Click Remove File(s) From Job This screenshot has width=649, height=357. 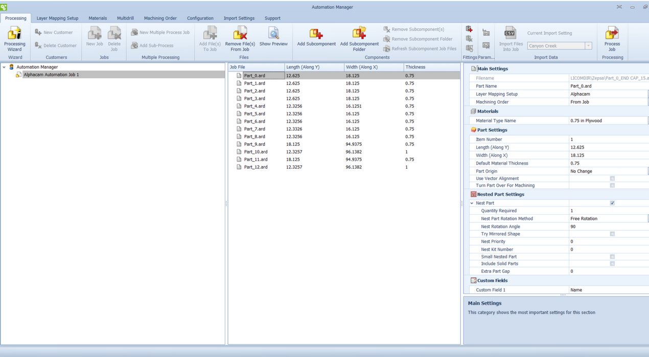[239, 38]
